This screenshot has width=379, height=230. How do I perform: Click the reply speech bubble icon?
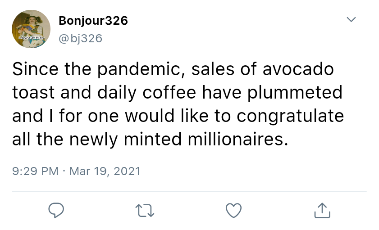[56, 210]
